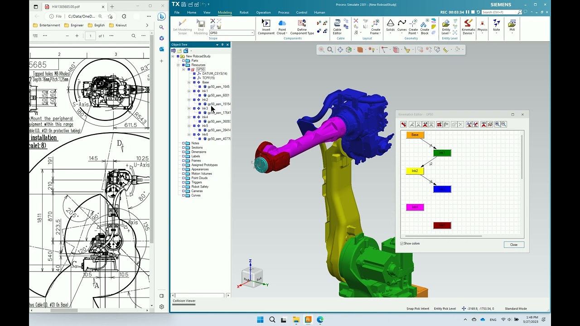Launch the Cable Editor

[x=337, y=27]
